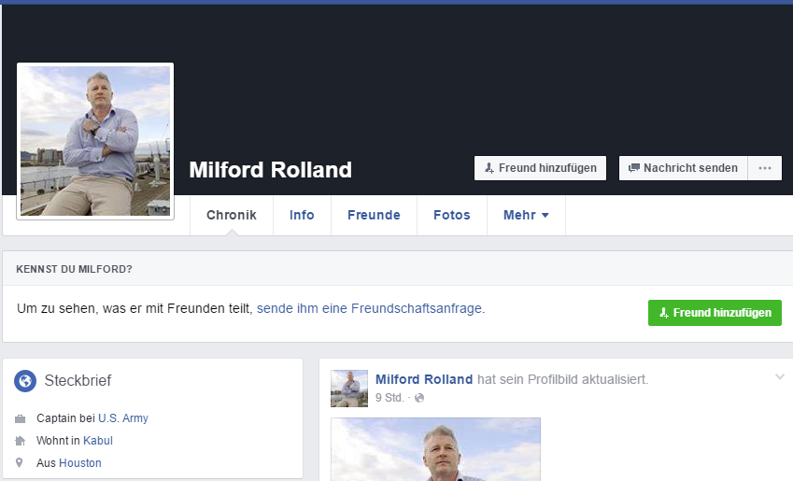Switch to the Chronik tab
This screenshot has height=481, width=793.
point(232,215)
